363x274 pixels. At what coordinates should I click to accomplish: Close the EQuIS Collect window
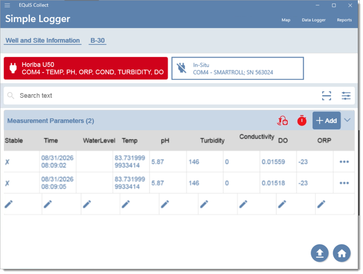click(350, 5)
